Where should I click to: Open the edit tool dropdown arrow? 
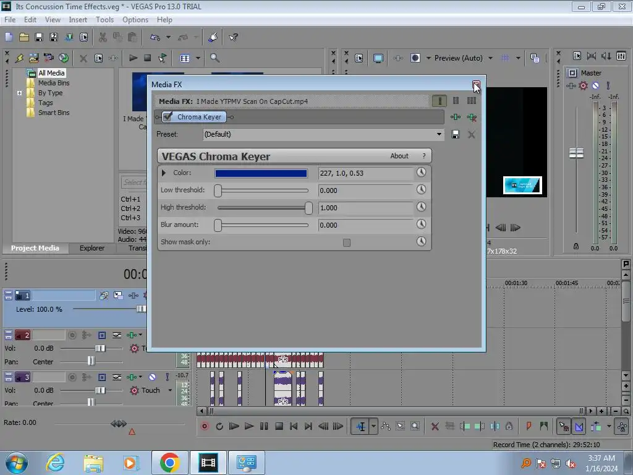click(373, 426)
